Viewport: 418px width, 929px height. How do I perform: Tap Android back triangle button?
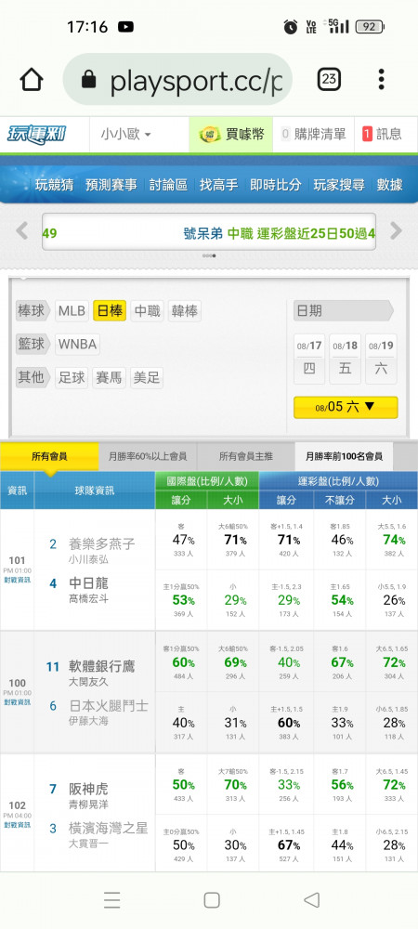[311, 900]
